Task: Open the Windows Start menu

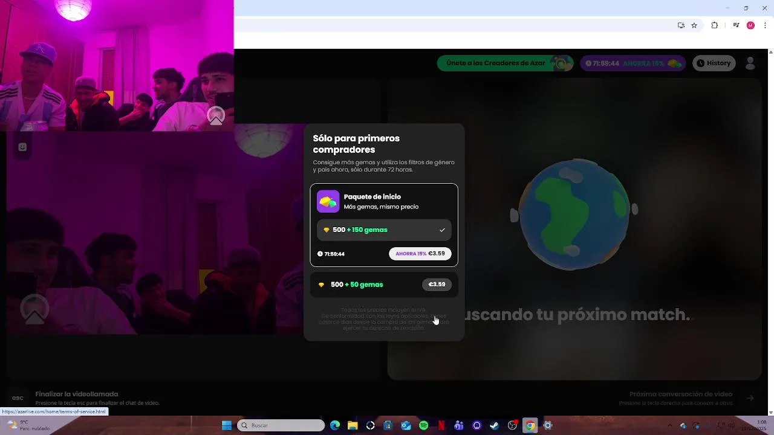Action: pos(226,425)
